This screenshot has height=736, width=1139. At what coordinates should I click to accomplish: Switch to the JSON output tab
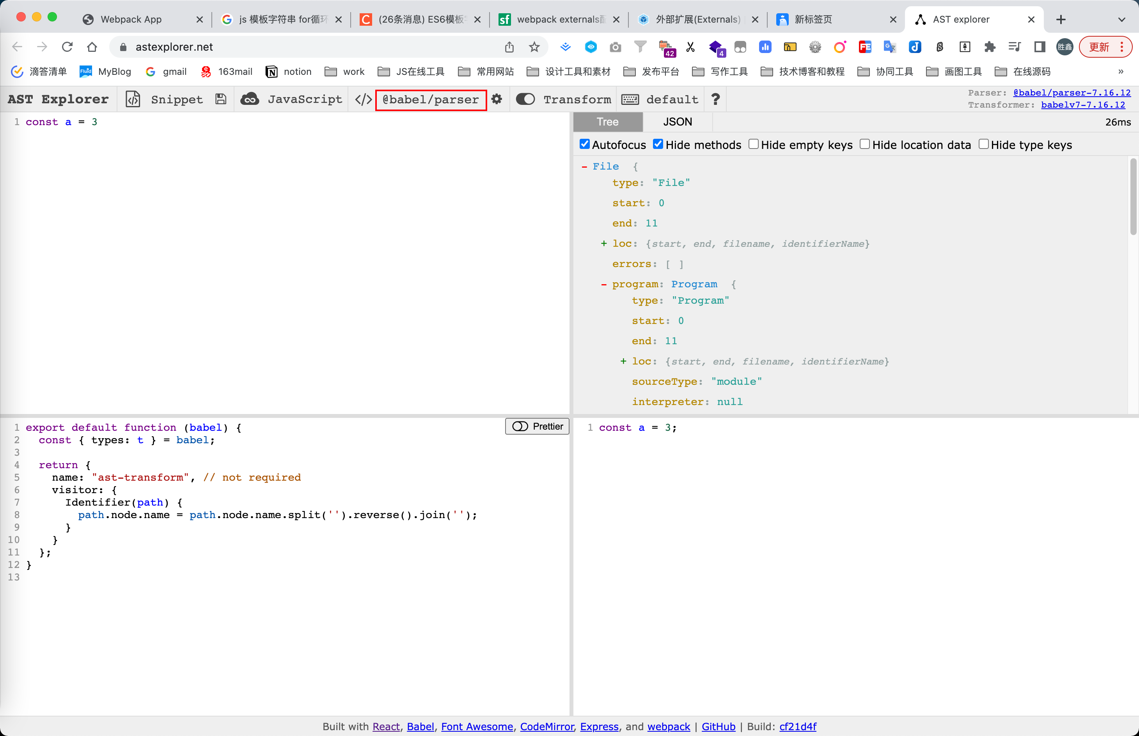click(677, 122)
